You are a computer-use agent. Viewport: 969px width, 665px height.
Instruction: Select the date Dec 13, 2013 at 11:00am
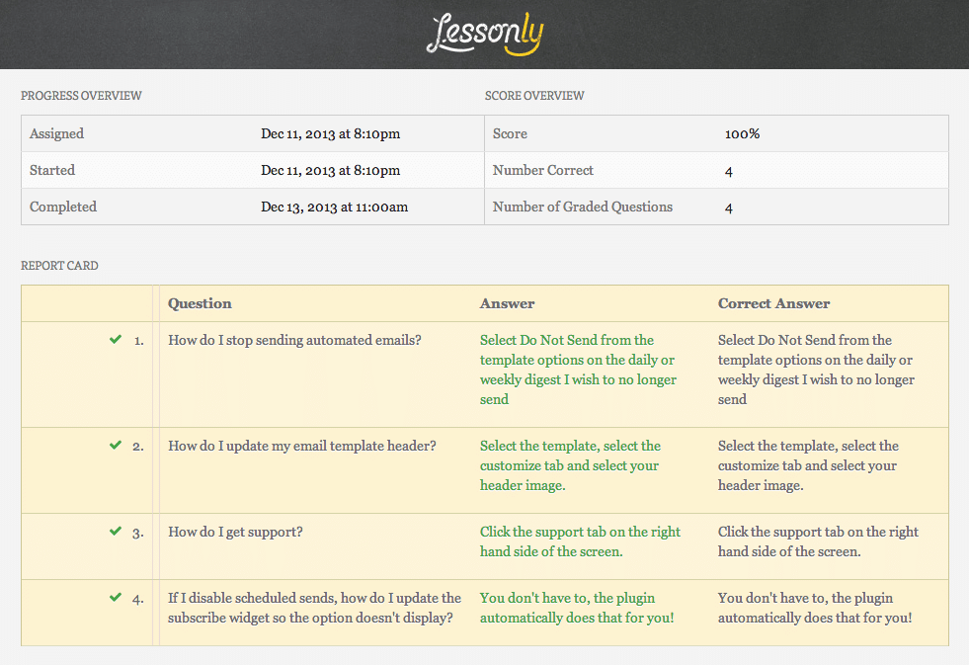pyautogui.click(x=334, y=208)
